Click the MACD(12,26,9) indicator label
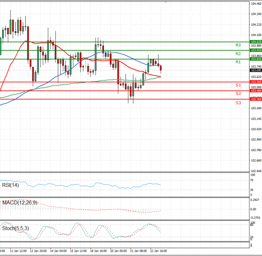 [20, 203]
